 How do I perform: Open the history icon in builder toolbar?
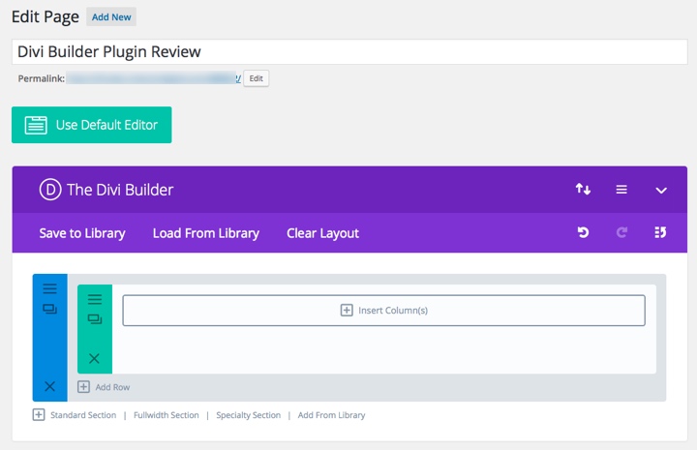point(660,232)
